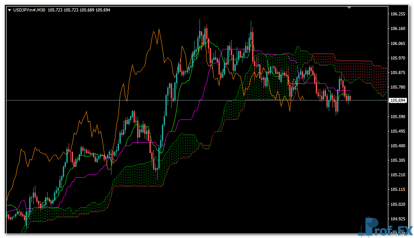Click the 105.875 price scale label
The height and width of the screenshot is (238, 414).
[x=399, y=72]
